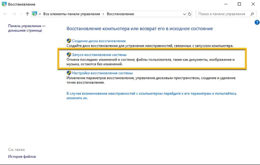Viewport: 260px width, 165px height.
Task: Open the 'В случае возникновения неисправностей' link
Action: click(151, 96)
